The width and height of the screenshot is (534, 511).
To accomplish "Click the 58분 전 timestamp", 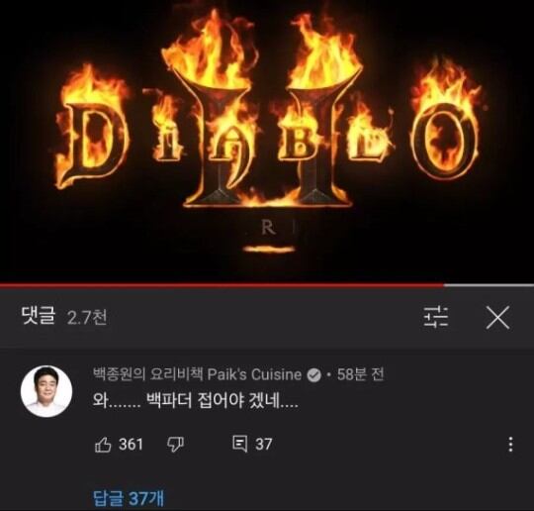I will (360, 374).
